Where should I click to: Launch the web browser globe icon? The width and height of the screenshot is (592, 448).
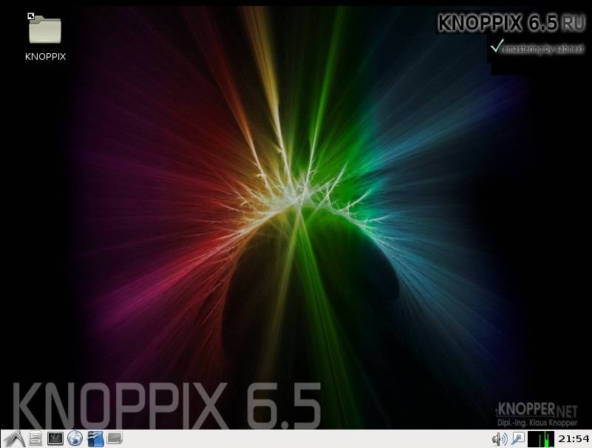[75, 438]
